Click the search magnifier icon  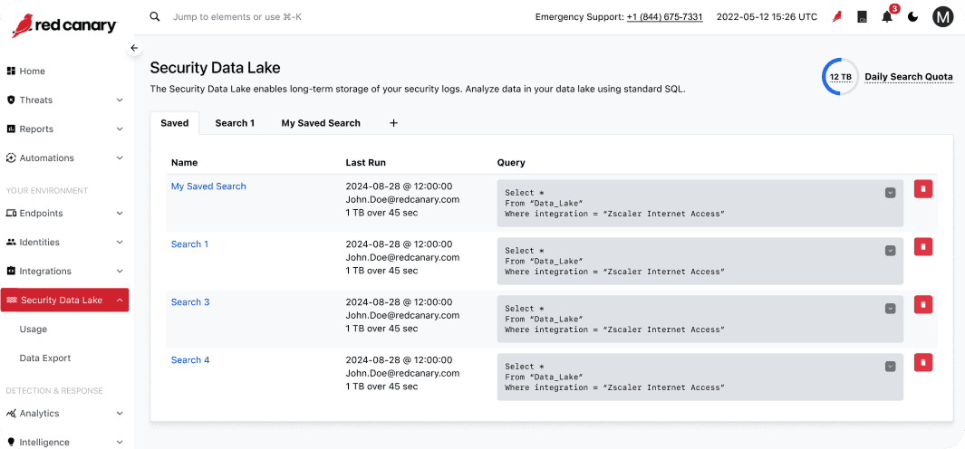pos(155,16)
